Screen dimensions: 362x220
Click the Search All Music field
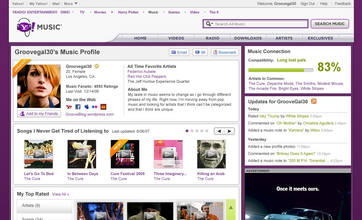click(260, 24)
